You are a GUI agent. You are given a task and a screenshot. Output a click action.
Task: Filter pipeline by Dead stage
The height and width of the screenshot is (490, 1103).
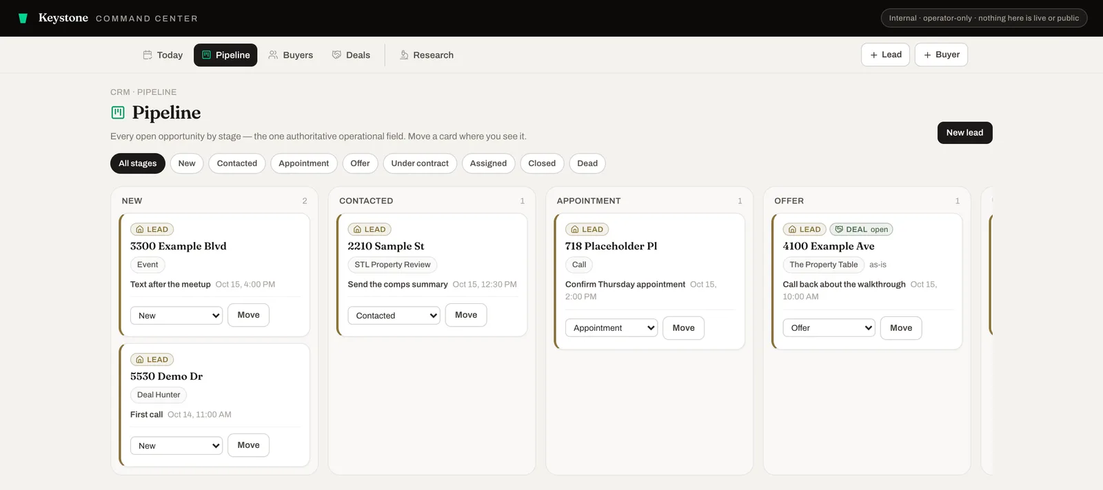click(x=587, y=163)
